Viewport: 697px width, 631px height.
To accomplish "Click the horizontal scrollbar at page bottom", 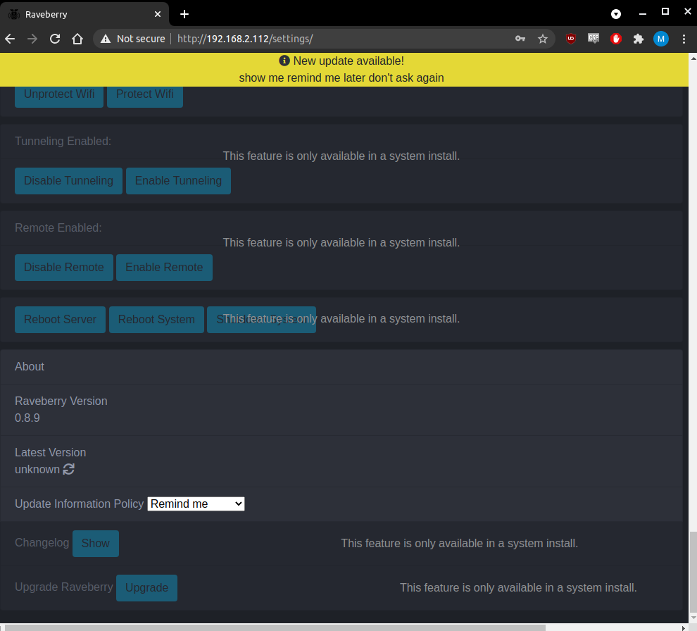I will 275,627.
